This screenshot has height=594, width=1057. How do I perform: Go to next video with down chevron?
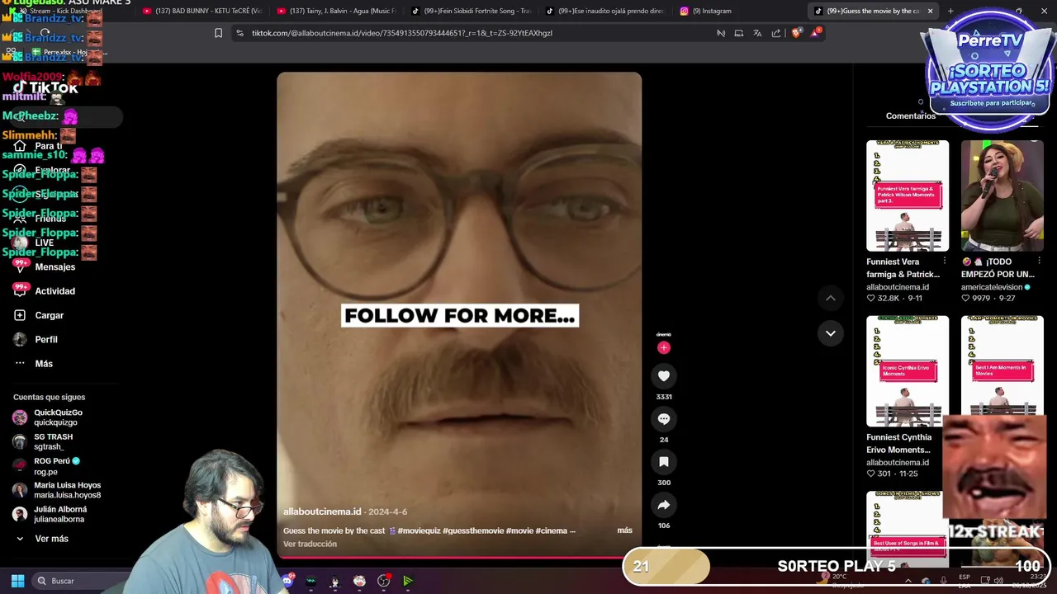click(831, 333)
